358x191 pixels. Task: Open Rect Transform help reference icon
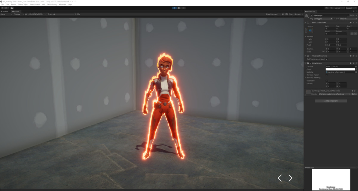pos(351,23)
